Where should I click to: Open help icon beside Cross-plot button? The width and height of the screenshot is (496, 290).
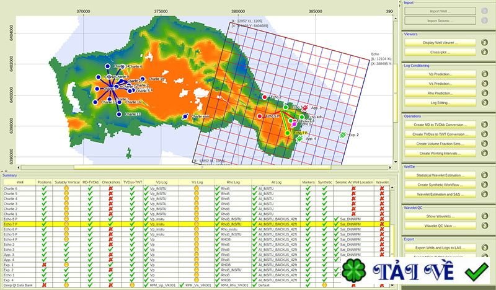[x=484, y=52]
